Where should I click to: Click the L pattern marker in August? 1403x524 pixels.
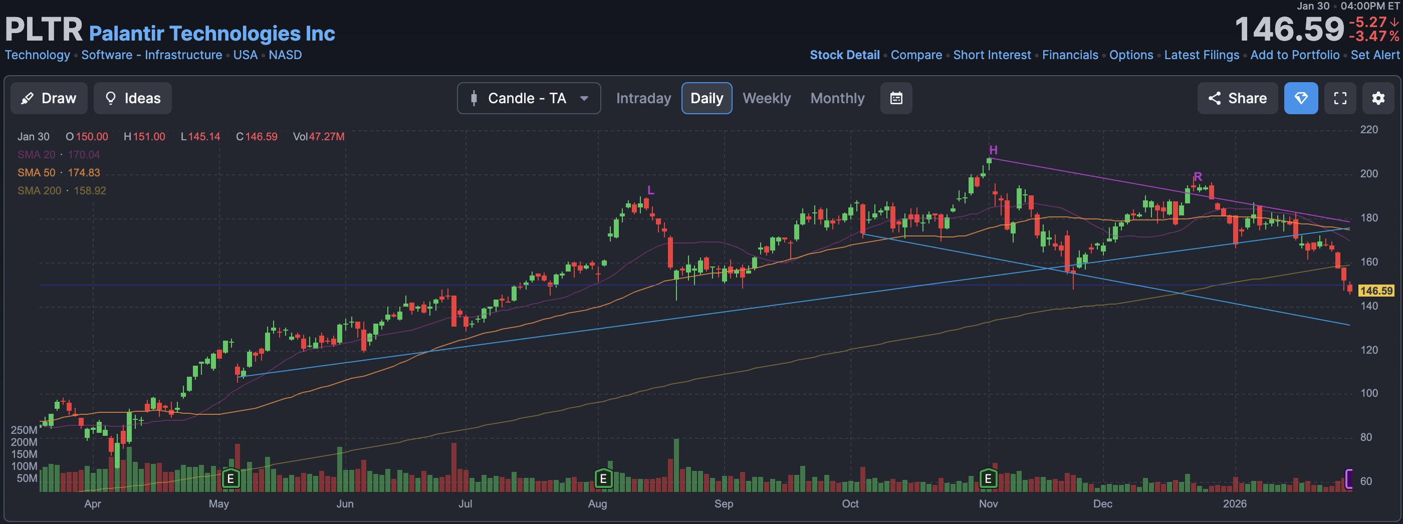coord(650,191)
